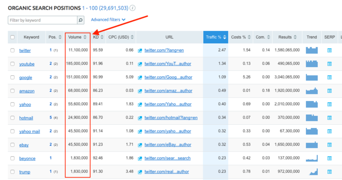
Task: Open trend chart thumbnail for twitter keyword
Action: click(x=312, y=50)
